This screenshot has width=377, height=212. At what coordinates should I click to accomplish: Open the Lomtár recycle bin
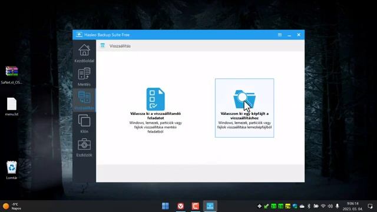(12, 170)
